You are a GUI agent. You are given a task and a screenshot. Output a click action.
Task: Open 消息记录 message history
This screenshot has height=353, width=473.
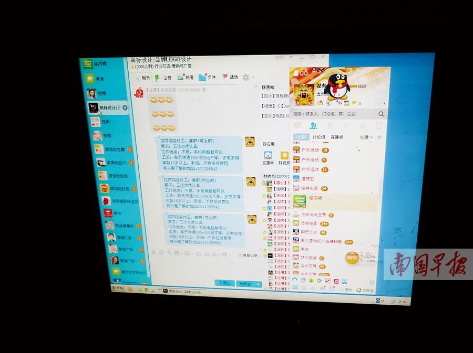[248, 255]
